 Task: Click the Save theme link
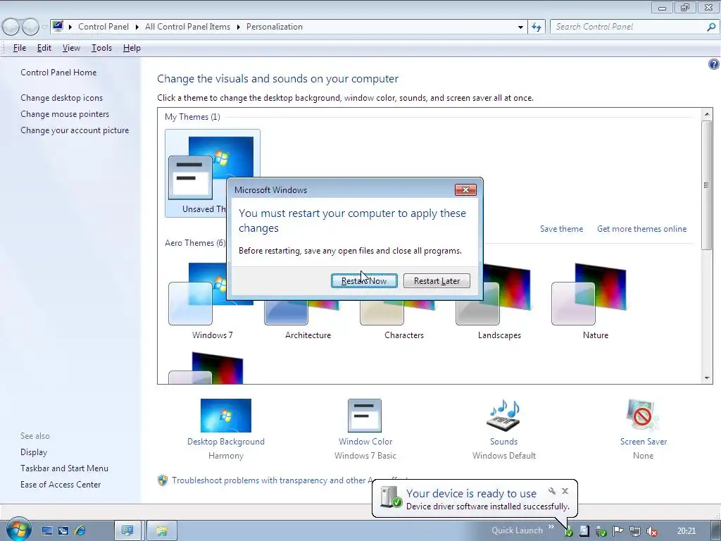tap(561, 229)
